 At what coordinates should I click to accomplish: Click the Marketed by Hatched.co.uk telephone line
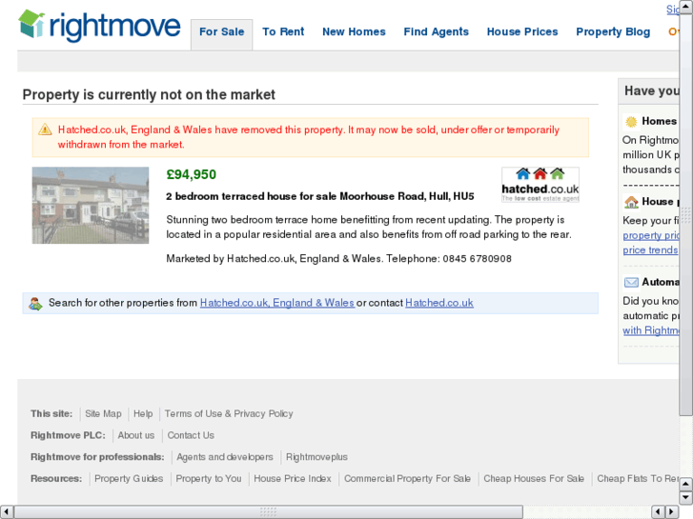(x=339, y=259)
